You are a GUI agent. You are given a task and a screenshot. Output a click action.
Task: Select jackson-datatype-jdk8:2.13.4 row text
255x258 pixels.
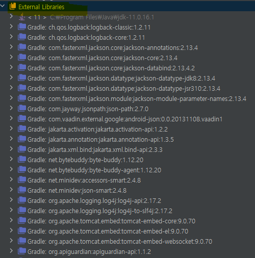coord(121,79)
